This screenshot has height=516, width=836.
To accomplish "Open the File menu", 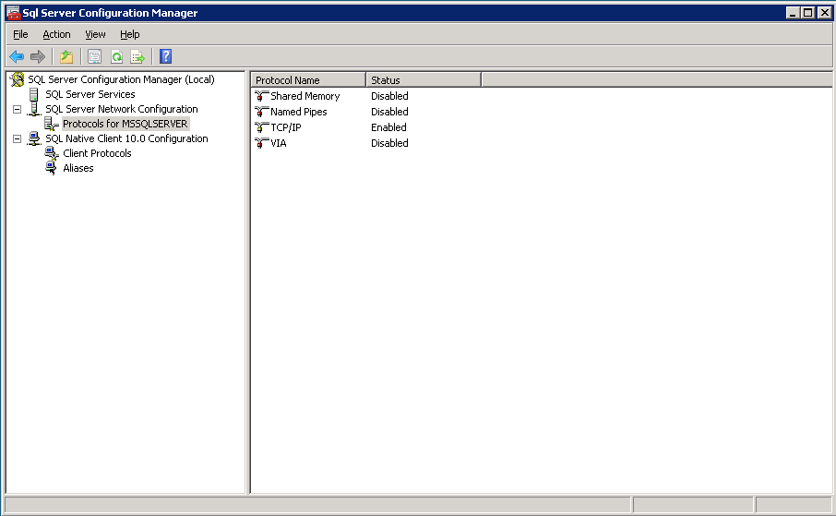I will 20,34.
